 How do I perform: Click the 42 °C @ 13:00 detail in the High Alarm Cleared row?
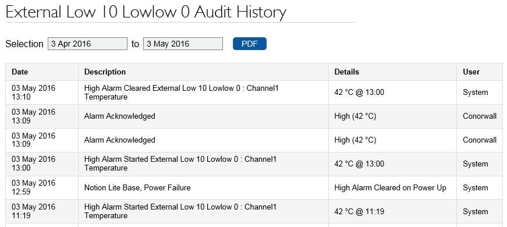[x=359, y=93]
